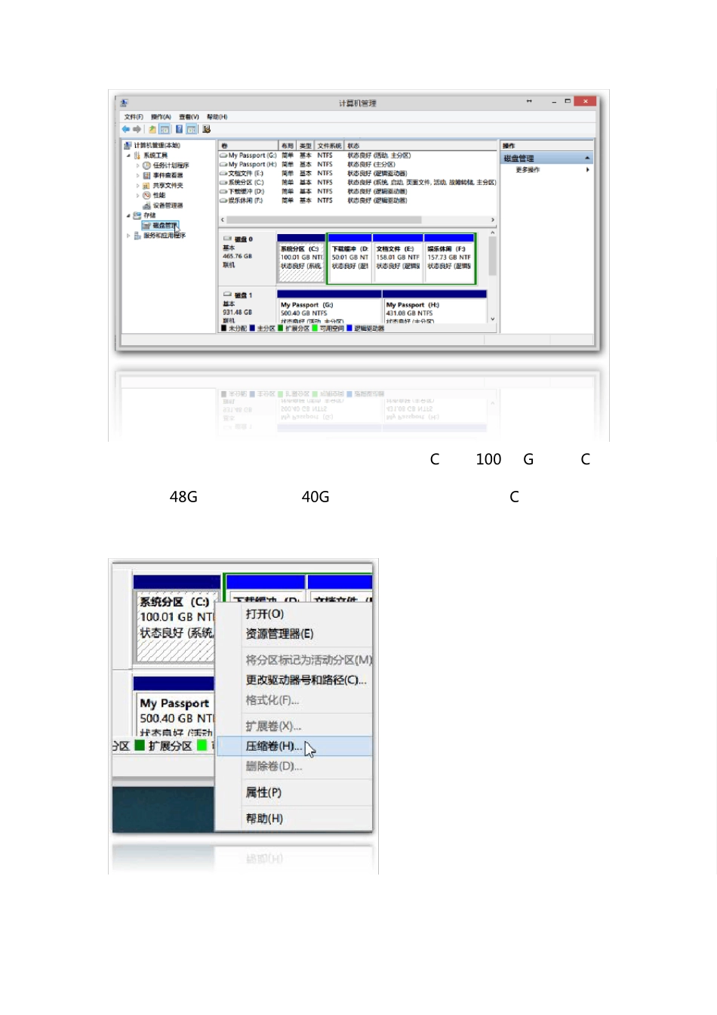717x1015 pixels.
Task: Expand the 任务计划程序 node arrow
Action: coord(137,165)
